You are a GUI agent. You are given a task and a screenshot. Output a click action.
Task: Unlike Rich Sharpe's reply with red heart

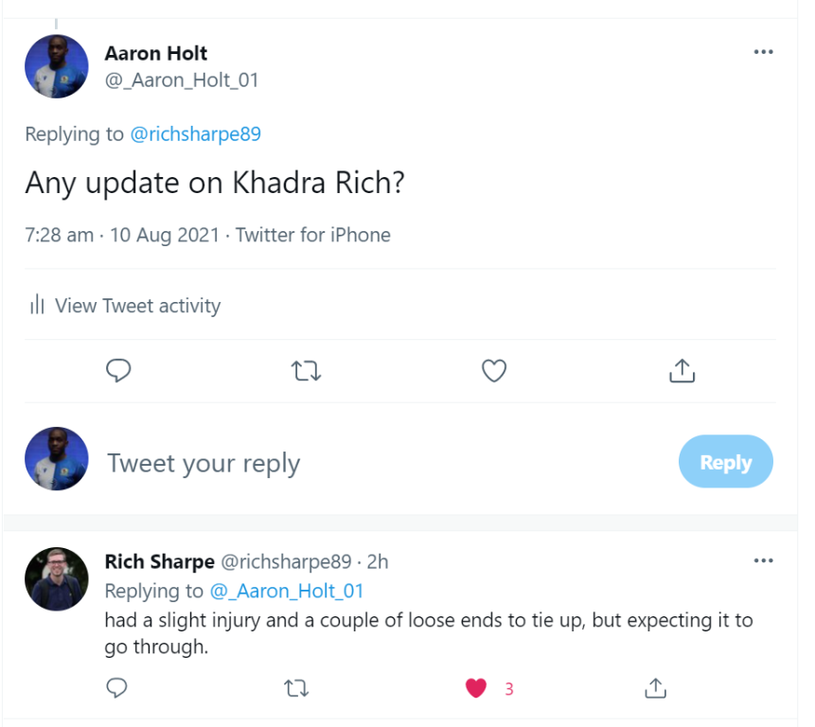[x=475, y=688]
